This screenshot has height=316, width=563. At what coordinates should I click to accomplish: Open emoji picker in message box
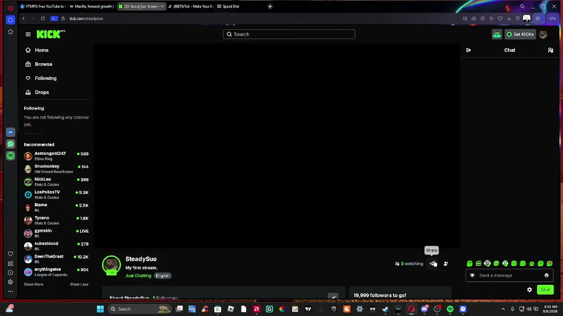pos(546,276)
